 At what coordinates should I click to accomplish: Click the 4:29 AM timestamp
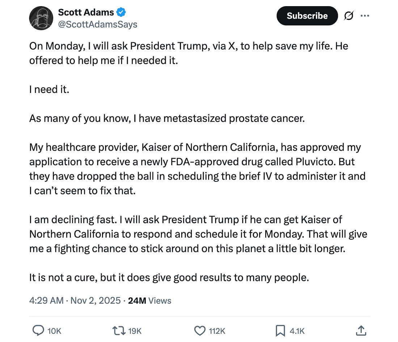46,300
